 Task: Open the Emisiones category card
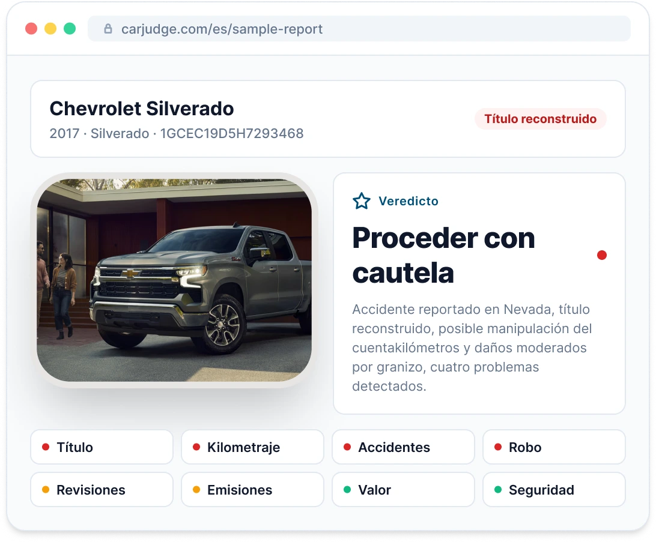coord(252,490)
